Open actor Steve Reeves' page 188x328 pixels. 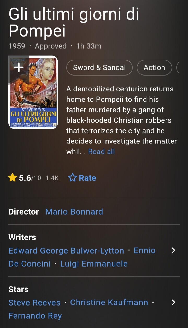click(x=34, y=303)
